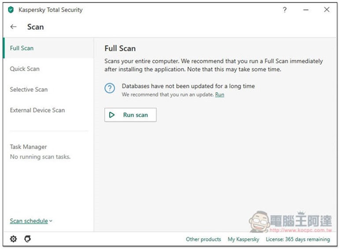Click the circled question mark beside database warning
The height and width of the screenshot is (249, 340).
pos(110,88)
